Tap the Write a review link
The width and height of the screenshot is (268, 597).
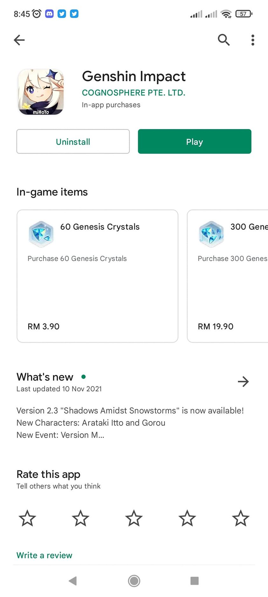tap(45, 555)
